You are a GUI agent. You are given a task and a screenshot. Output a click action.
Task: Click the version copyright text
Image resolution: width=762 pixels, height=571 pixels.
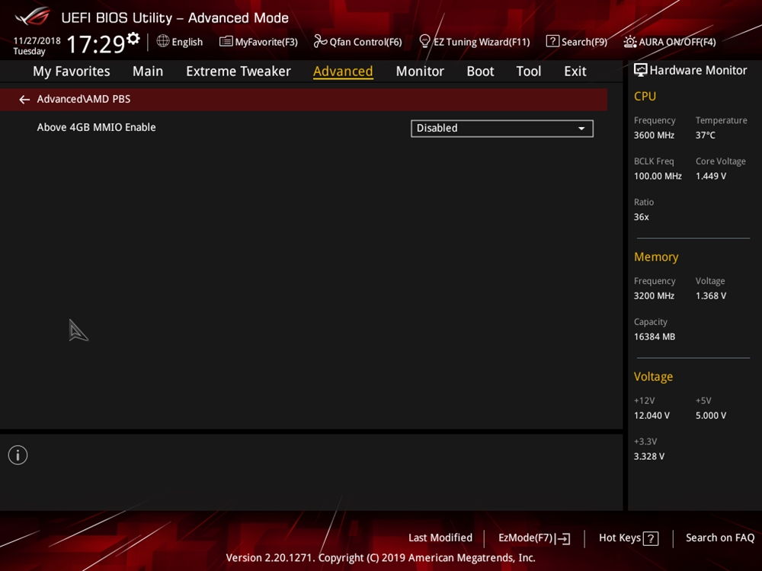[x=380, y=557]
